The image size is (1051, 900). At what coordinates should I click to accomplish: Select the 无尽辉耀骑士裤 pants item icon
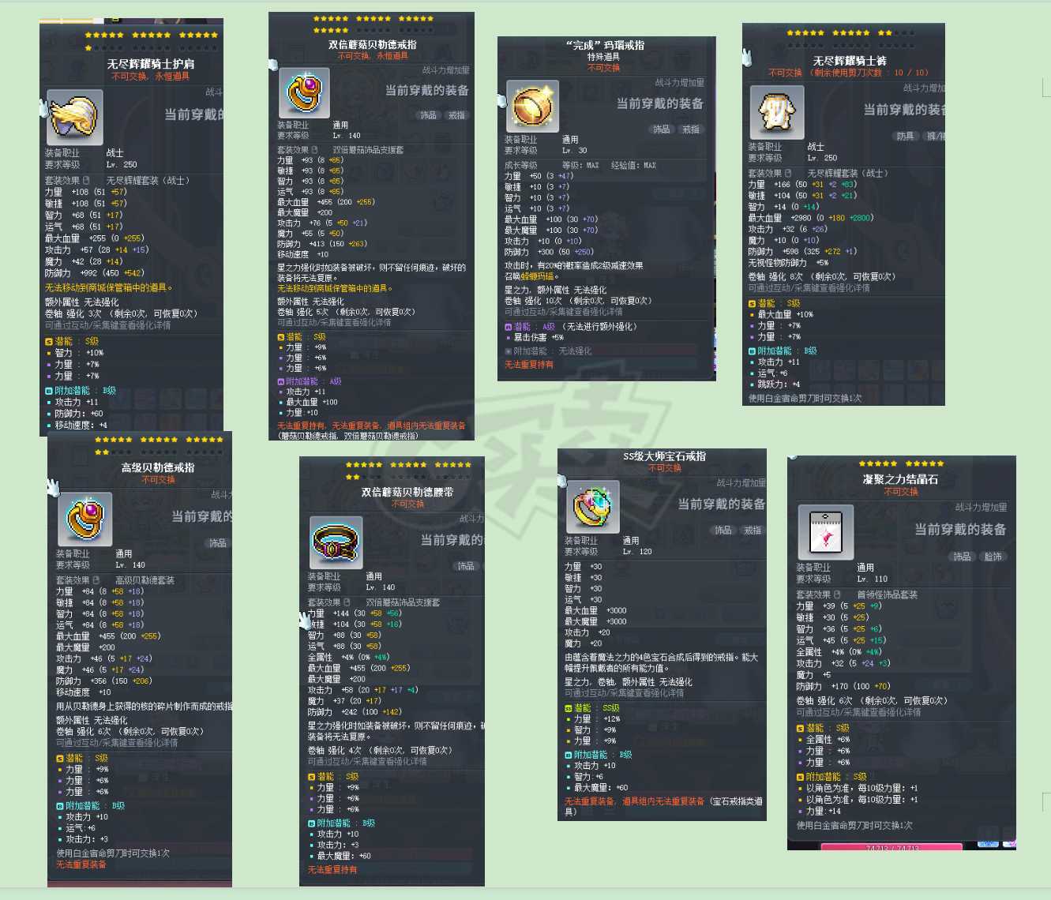pyautogui.click(x=776, y=112)
